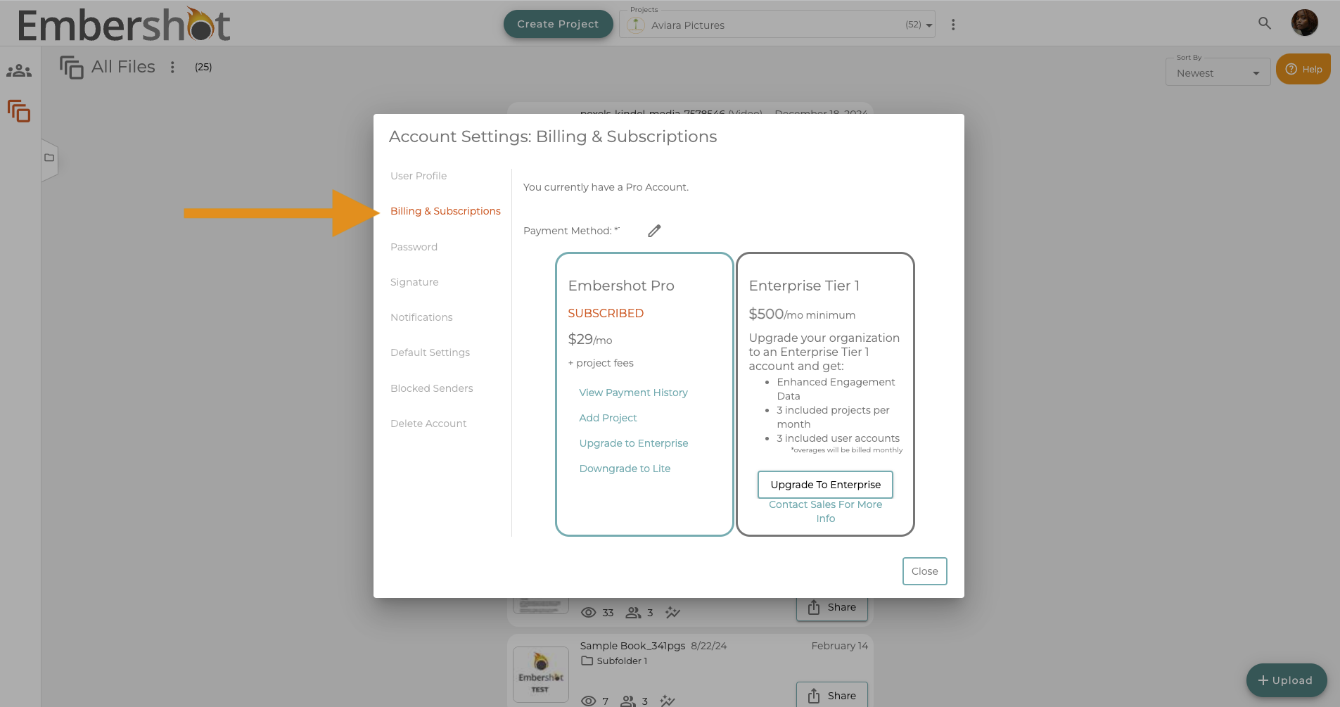
Task: Click Share button beside 33 views row
Action: [831, 608]
